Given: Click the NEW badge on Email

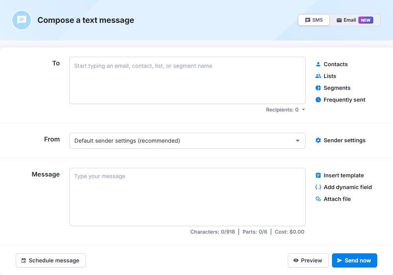Looking at the screenshot, I should (x=366, y=20).
